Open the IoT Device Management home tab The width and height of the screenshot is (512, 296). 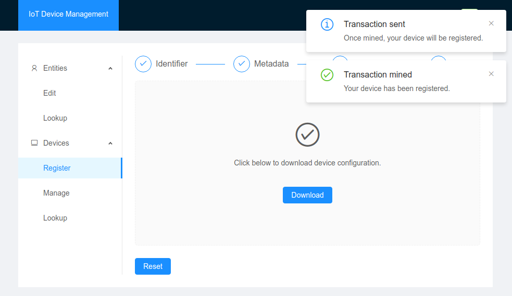pyautogui.click(x=68, y=15)
